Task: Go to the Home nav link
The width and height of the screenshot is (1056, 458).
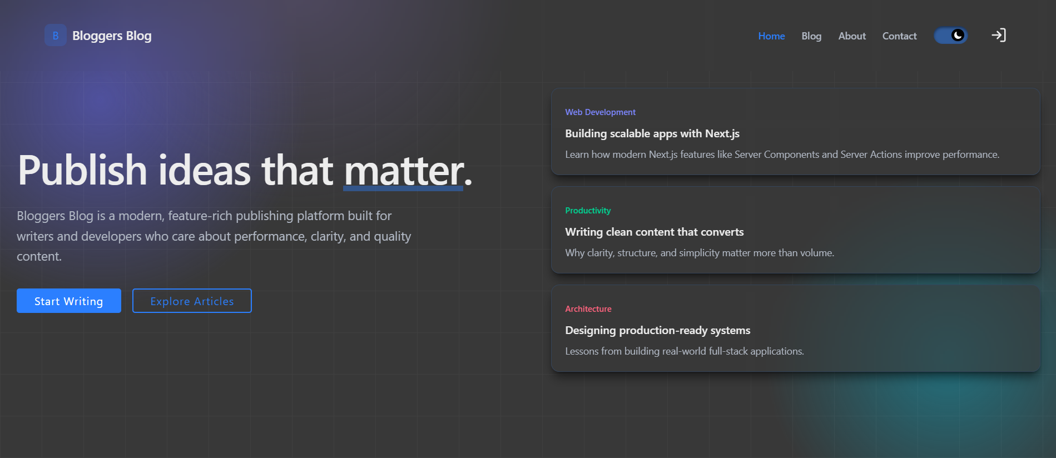Action: coord(771,36)
